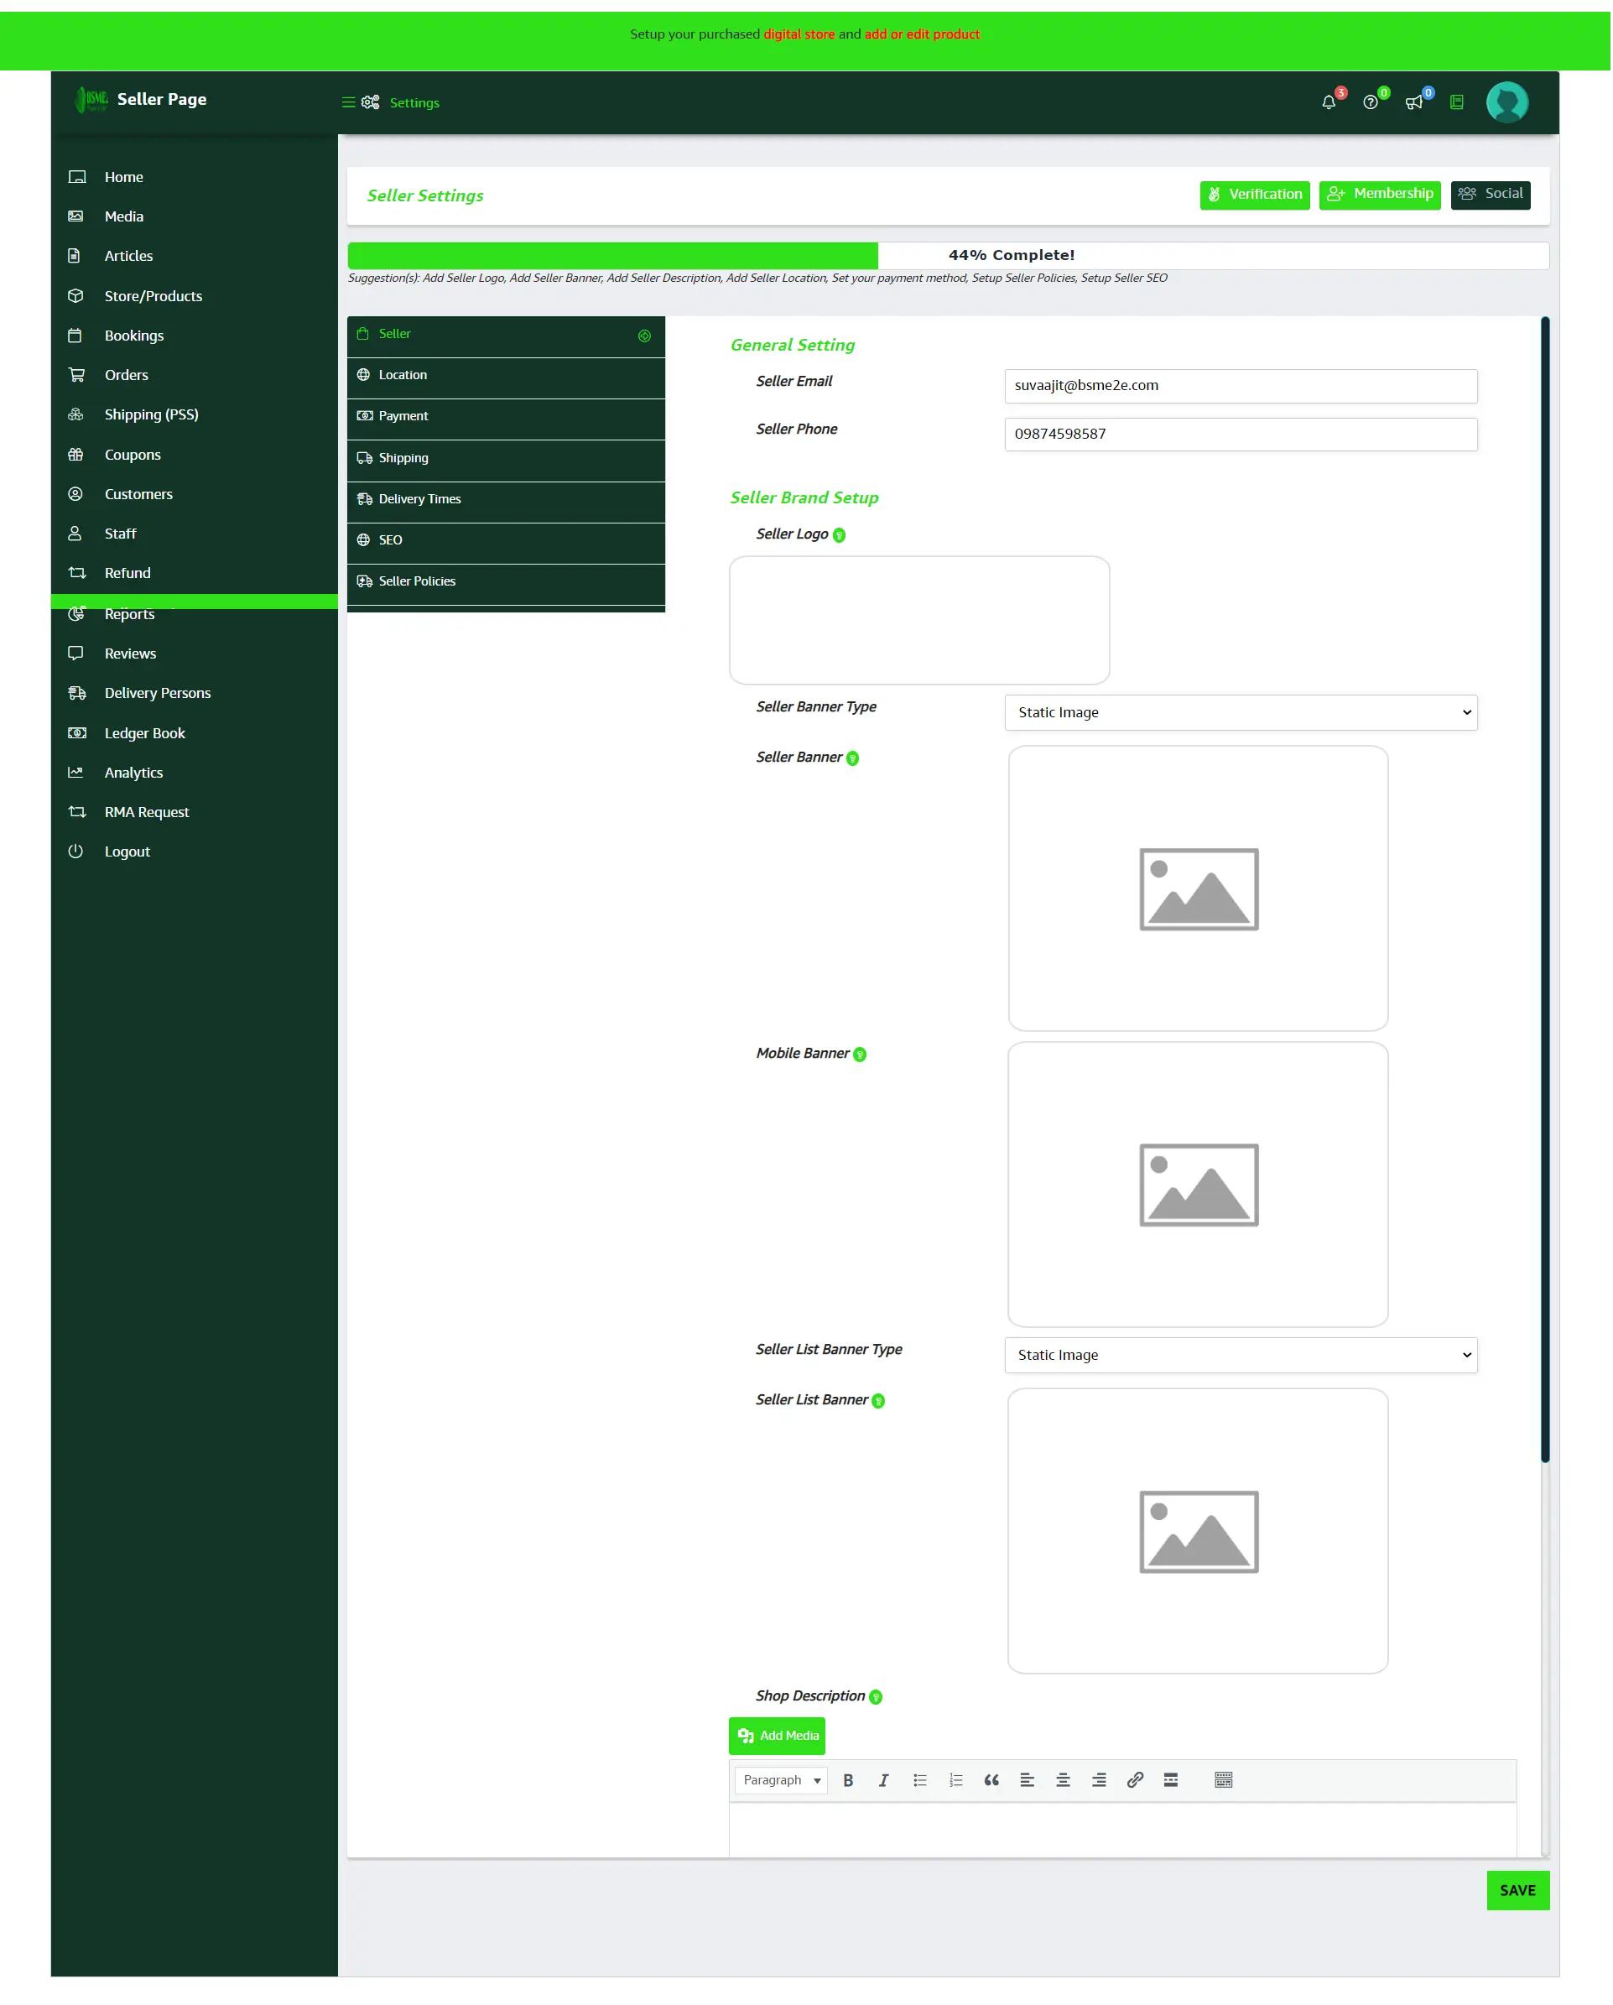Select Analytics from the sidebar menu
This screenshot has width=1613, height=2005.
tap(133, 772)
